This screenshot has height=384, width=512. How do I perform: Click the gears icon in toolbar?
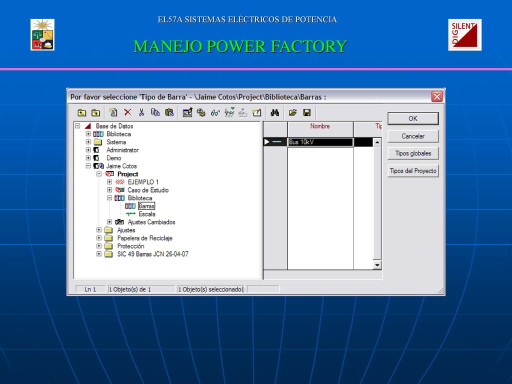201,112
